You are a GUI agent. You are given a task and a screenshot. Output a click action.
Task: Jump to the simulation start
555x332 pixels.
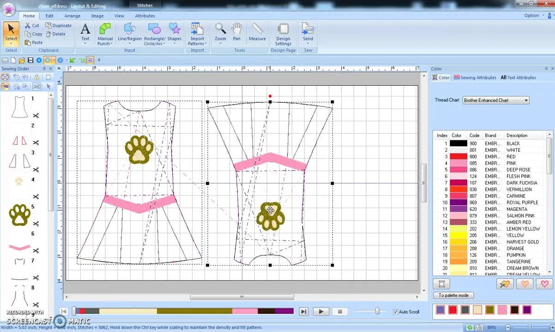(x=64, y=312)
